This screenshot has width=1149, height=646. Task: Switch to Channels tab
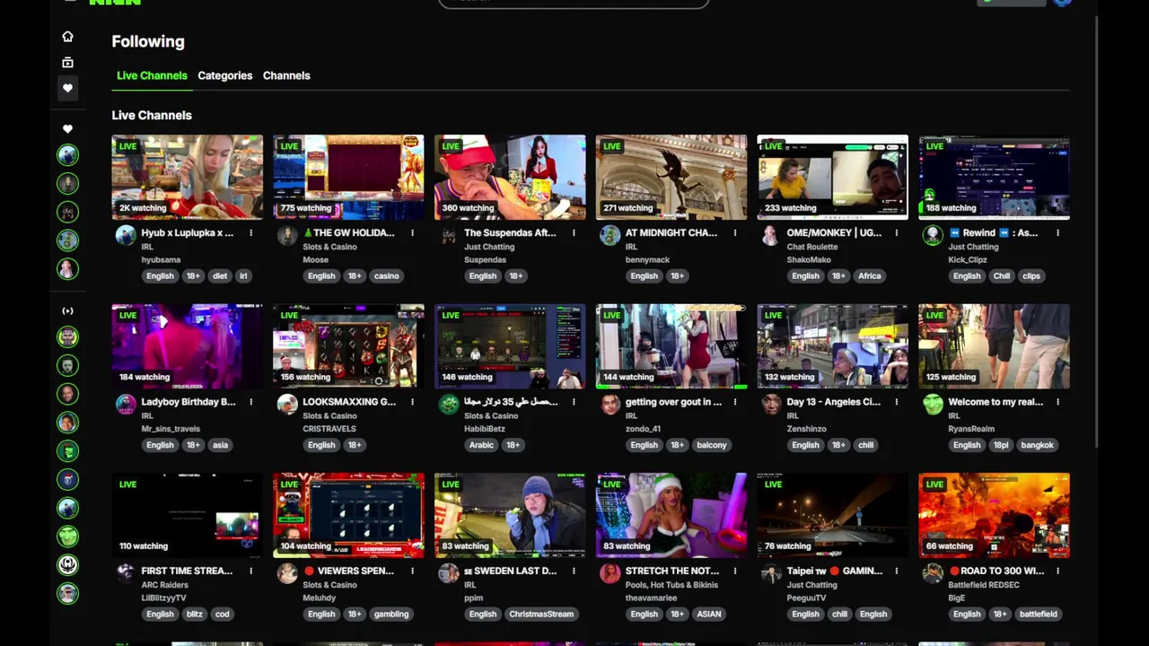click(286, 75)
